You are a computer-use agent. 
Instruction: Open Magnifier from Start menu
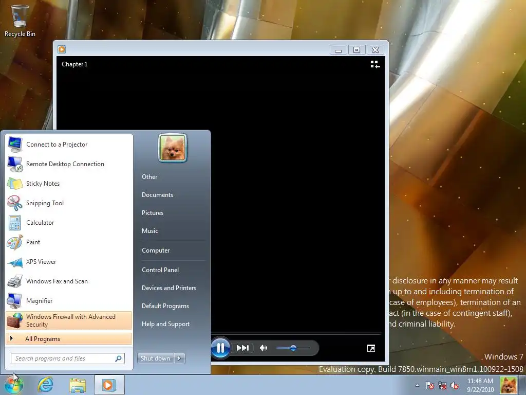[x=69, y=300]
